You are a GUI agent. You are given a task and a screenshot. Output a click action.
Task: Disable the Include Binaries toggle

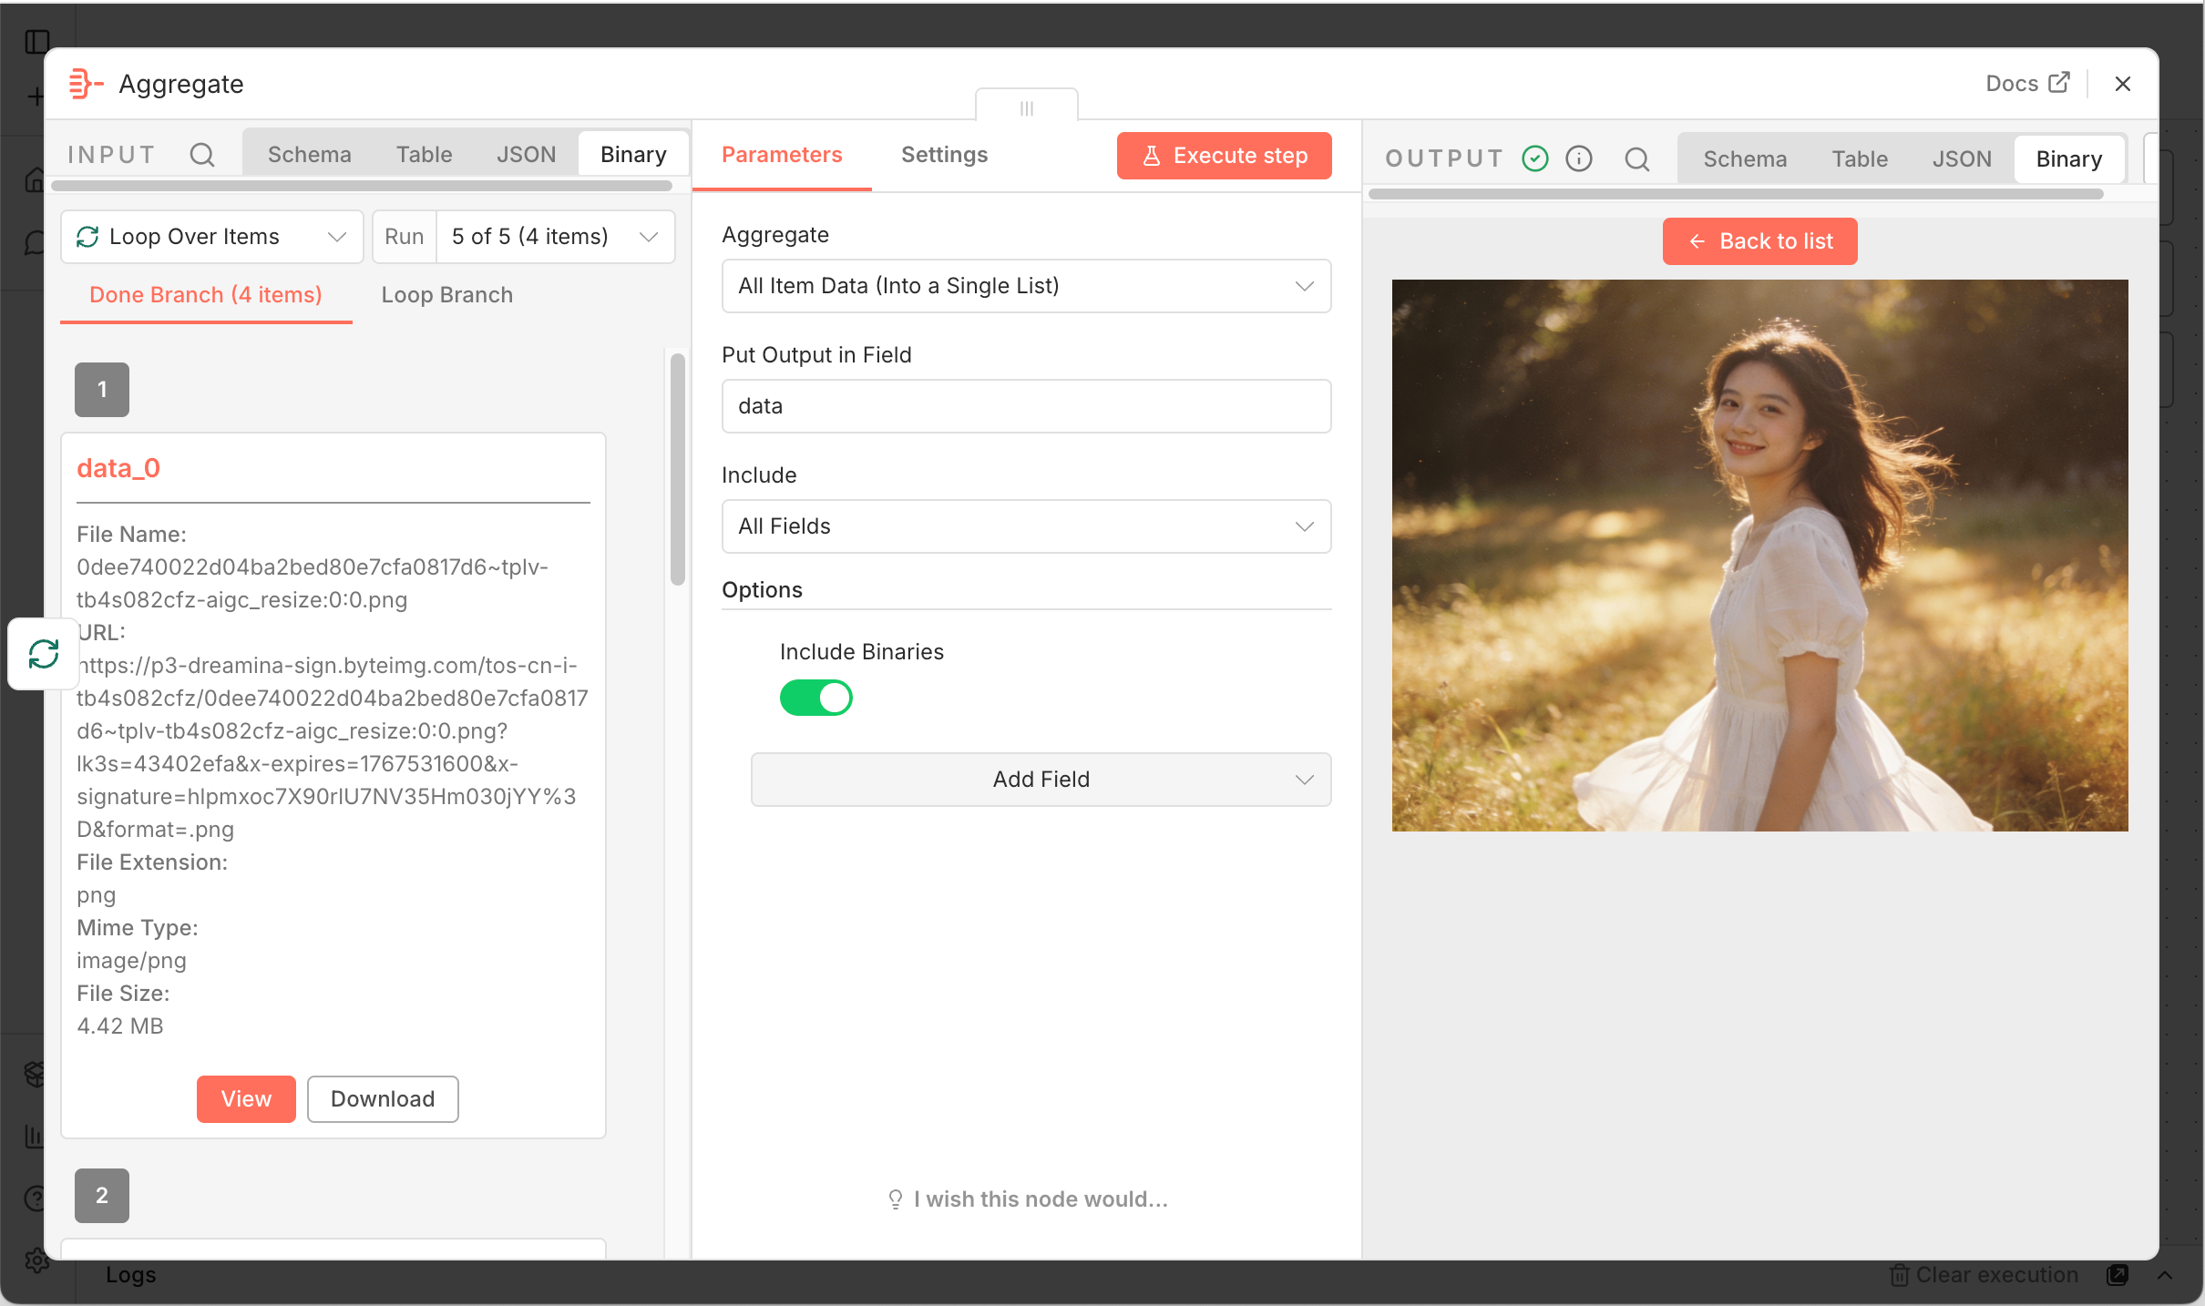tap(815, 699)
